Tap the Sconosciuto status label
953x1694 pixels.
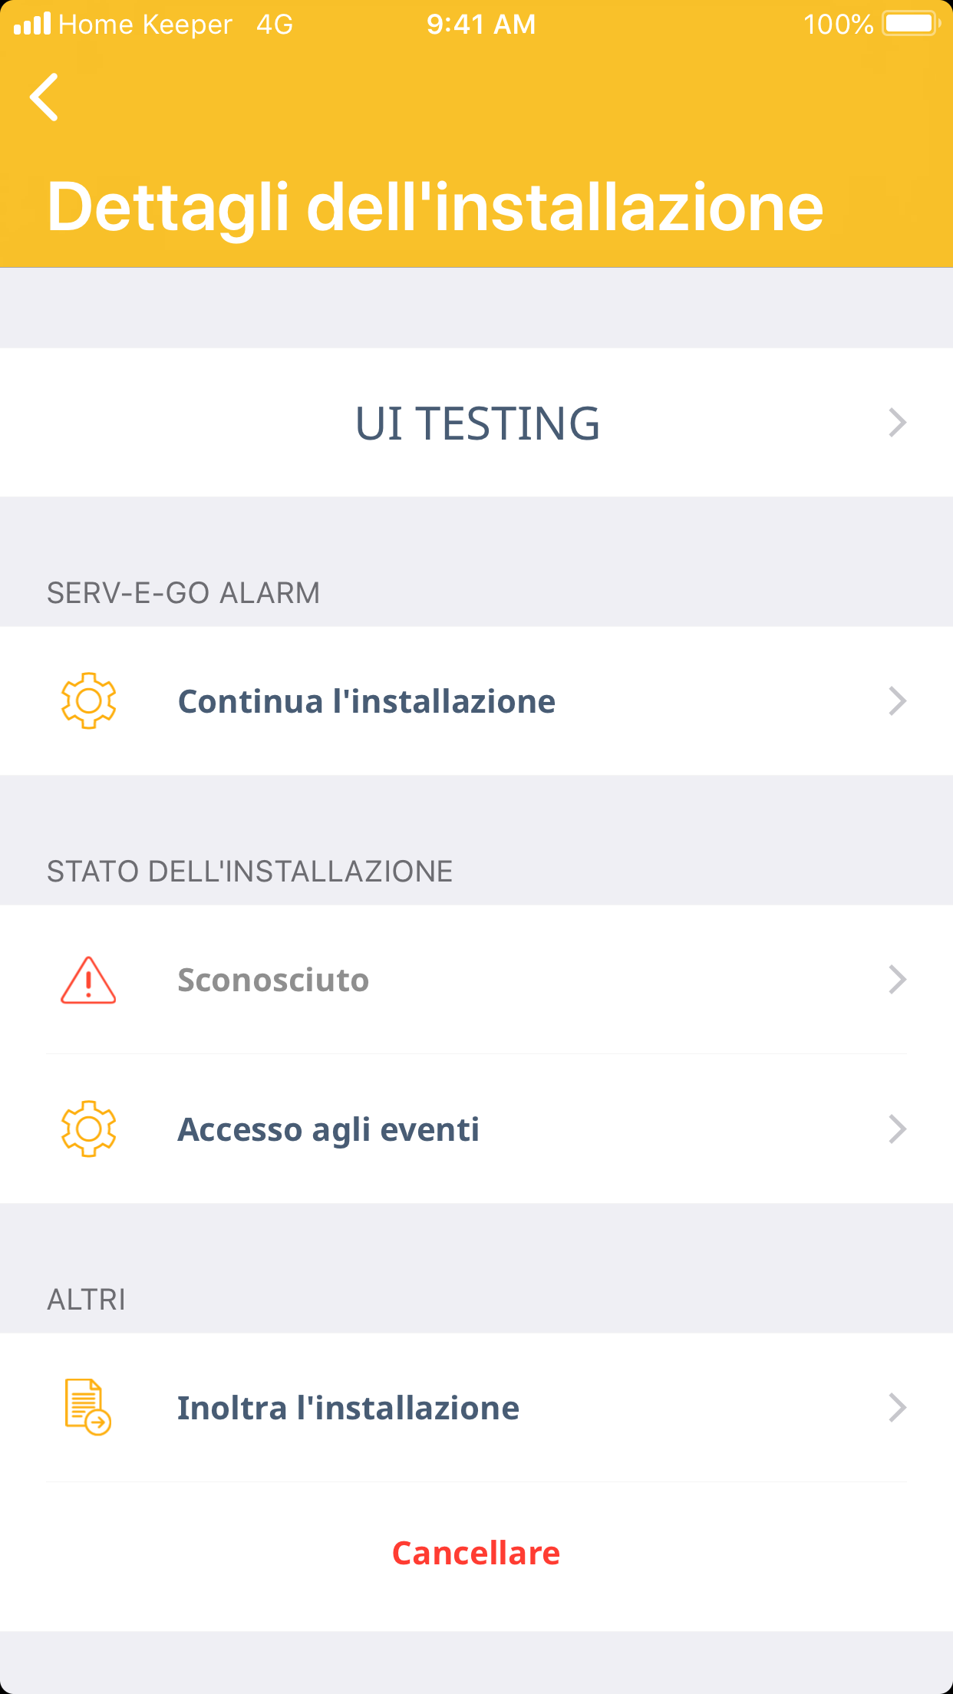273,980
